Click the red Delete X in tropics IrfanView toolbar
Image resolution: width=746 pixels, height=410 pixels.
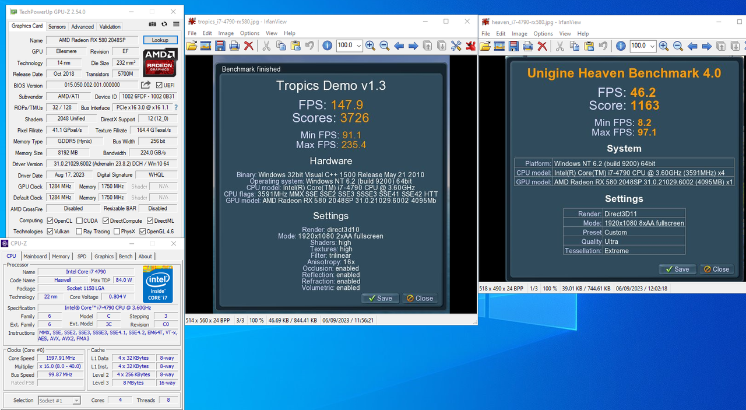click(x=249, y=45)
